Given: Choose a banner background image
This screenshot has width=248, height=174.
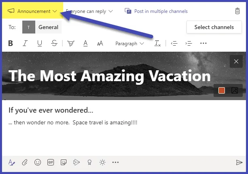Looking at the screenshot, I should click(x=234, y=90).
